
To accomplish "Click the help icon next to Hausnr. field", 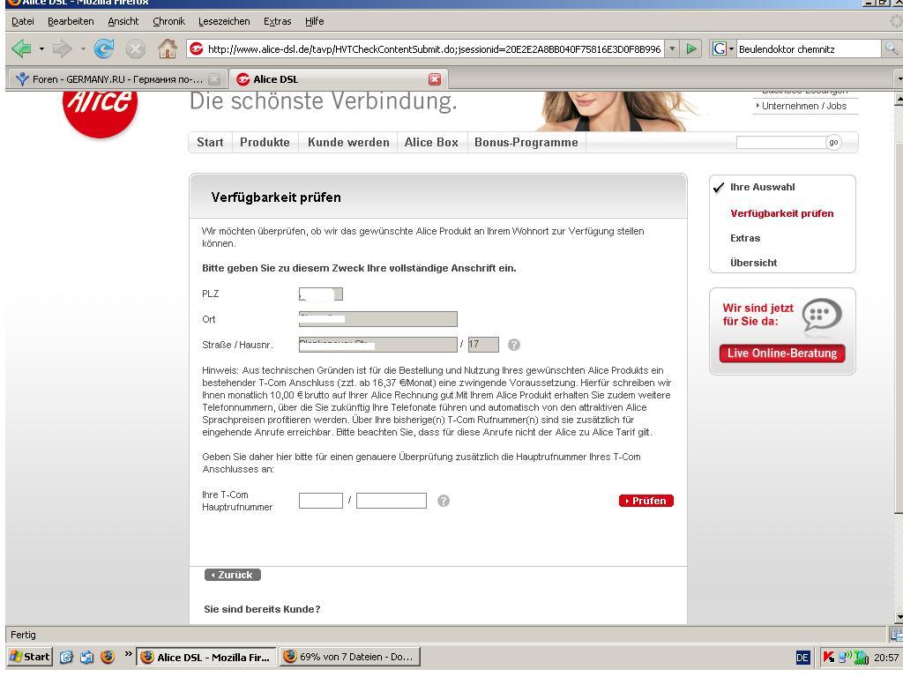I will [514, 345].
